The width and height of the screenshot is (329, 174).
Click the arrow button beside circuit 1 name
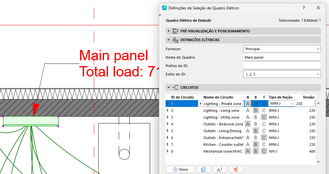(x=200, y=104)
